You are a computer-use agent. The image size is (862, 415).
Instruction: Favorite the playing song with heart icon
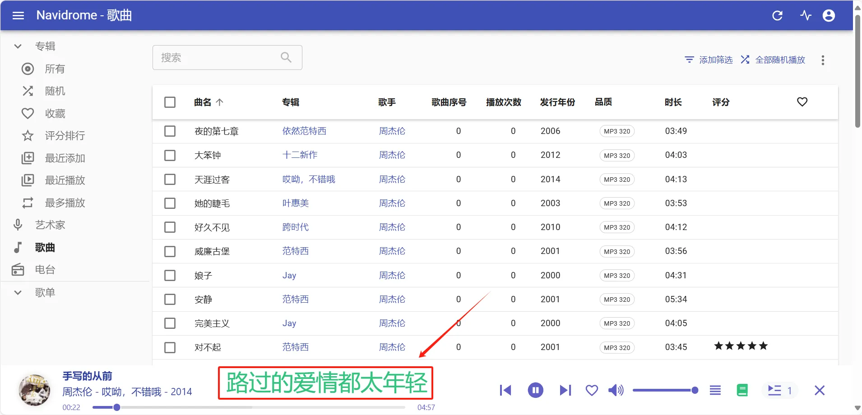592,390
